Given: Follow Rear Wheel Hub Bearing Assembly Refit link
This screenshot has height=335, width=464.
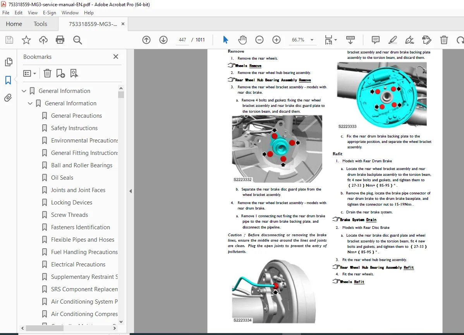Looking at the screenshot, I should (377, 267).
